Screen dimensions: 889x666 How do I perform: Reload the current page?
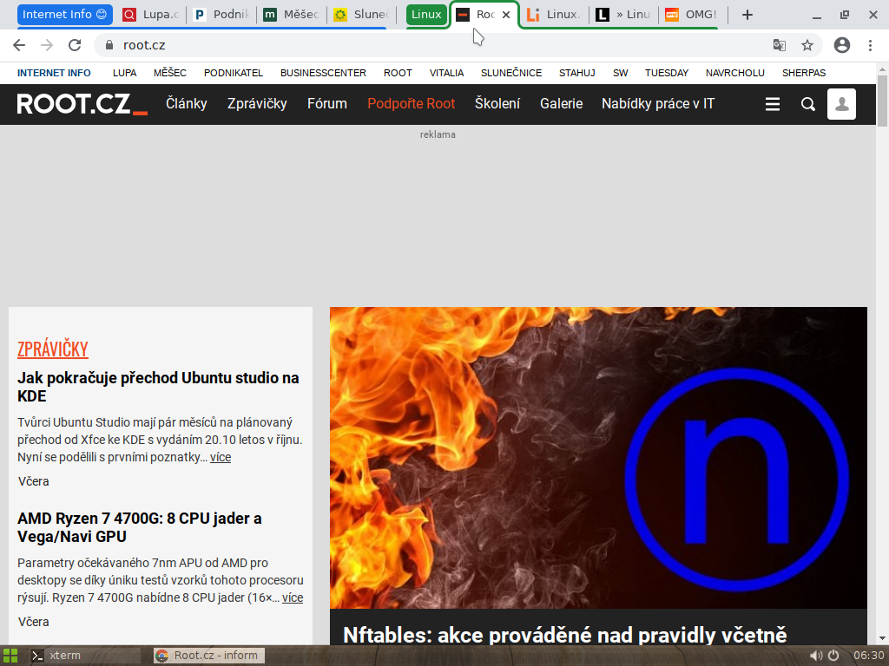click(75, 44)
